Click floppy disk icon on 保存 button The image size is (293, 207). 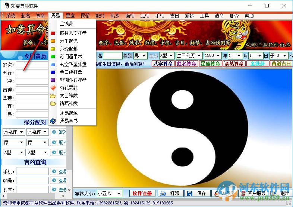click(190, 193)
